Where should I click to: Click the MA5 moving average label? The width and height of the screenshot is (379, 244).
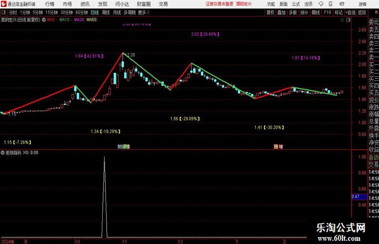click(52, 20)
